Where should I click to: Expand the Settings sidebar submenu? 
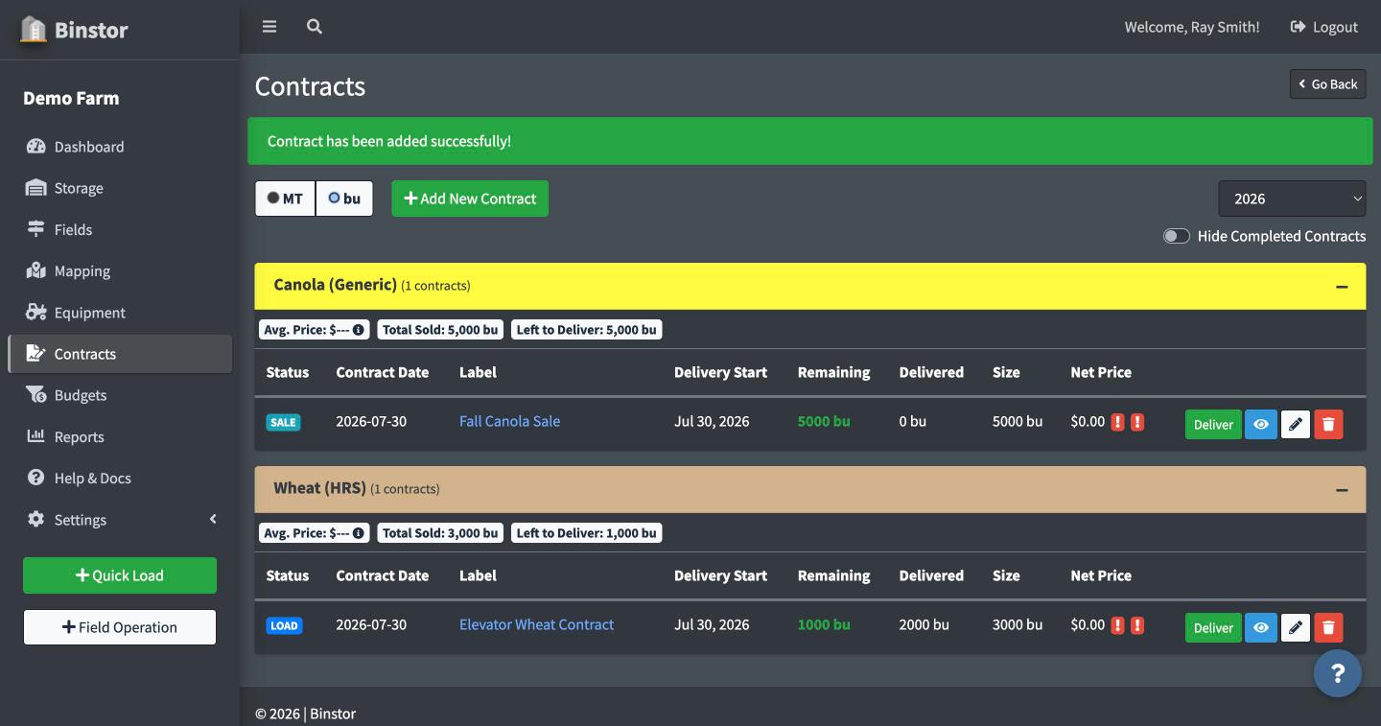pos(120,520)
